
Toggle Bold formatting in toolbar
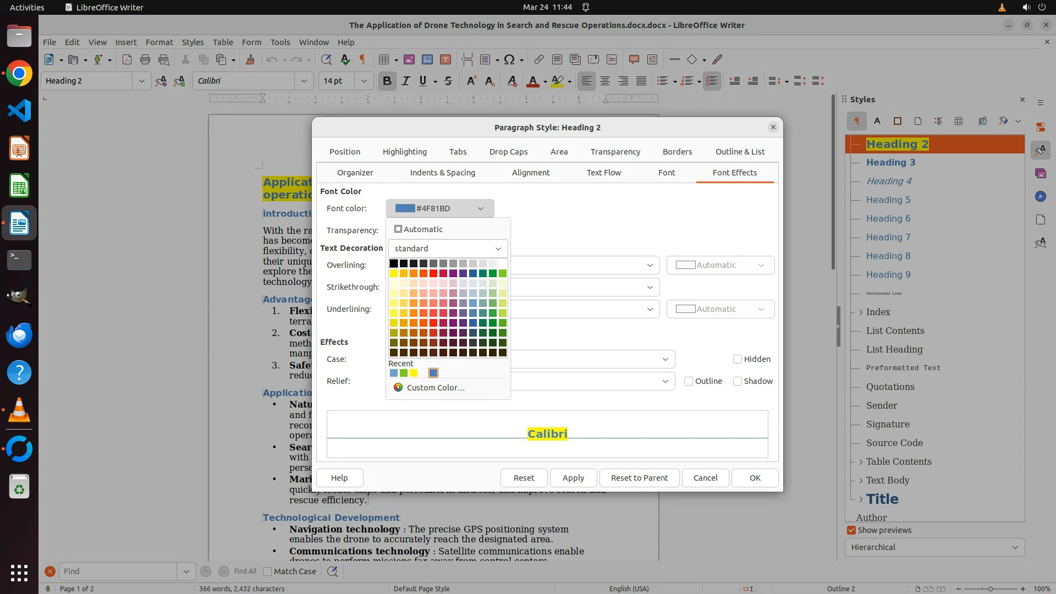tap(387, 81)
